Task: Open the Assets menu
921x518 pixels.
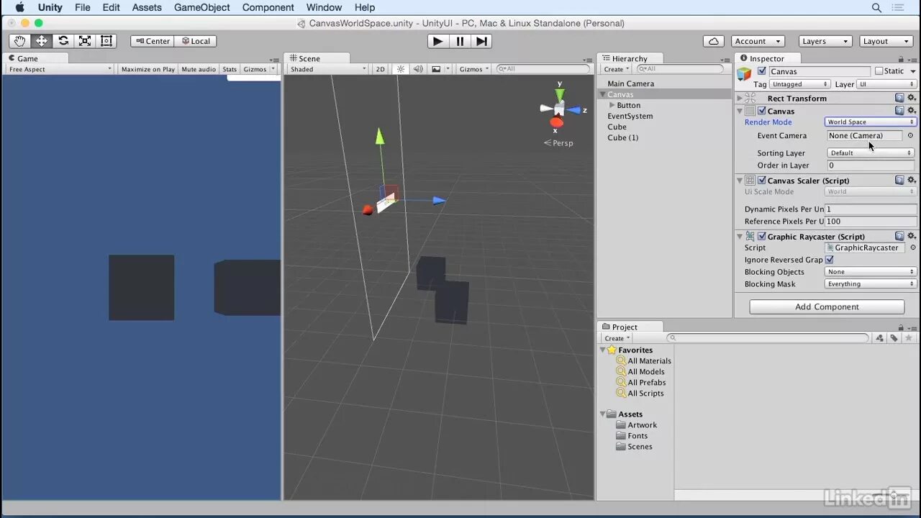Action: 147,7
